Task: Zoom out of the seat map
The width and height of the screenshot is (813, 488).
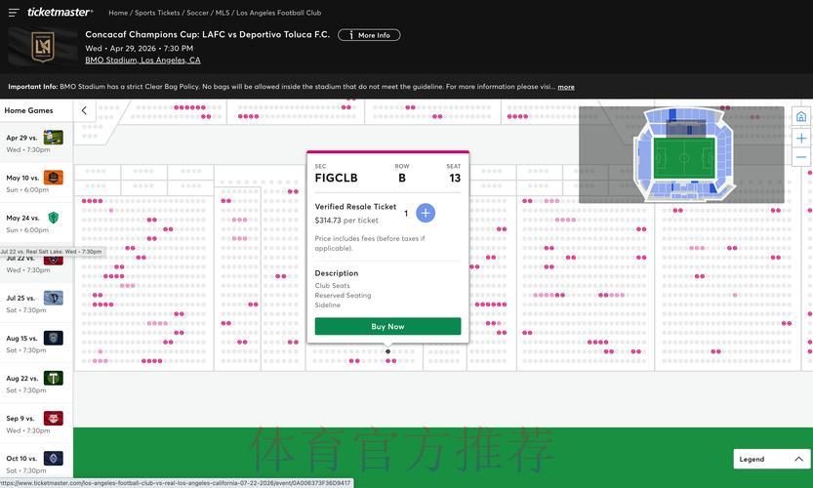Action: 801,157
